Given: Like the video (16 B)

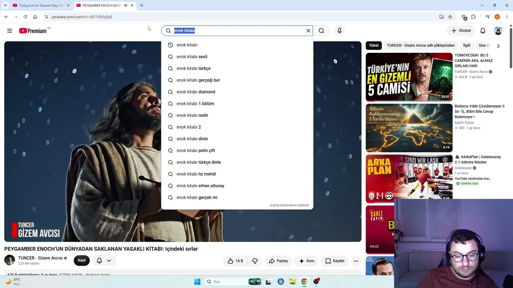Looking at the screenshot, I should 235,261.
